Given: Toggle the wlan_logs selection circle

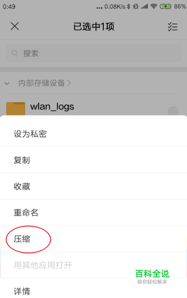Looking at the screenshot, I should tap(173, 111).
